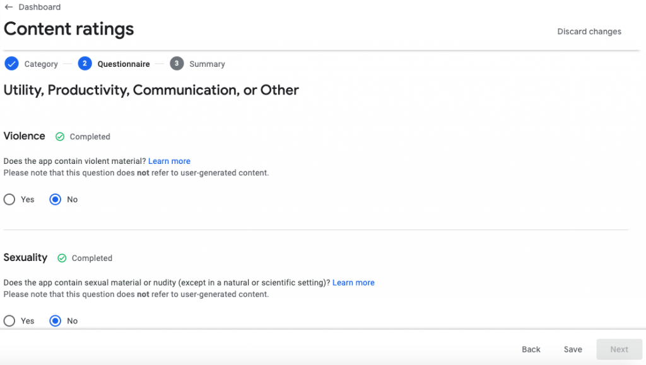The height and width of the screenshot is (365, 646).
Task: Click the step 3 Summary circle icon
Action: 177,64
